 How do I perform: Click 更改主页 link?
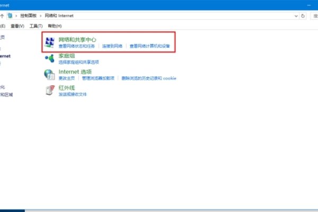67,78
